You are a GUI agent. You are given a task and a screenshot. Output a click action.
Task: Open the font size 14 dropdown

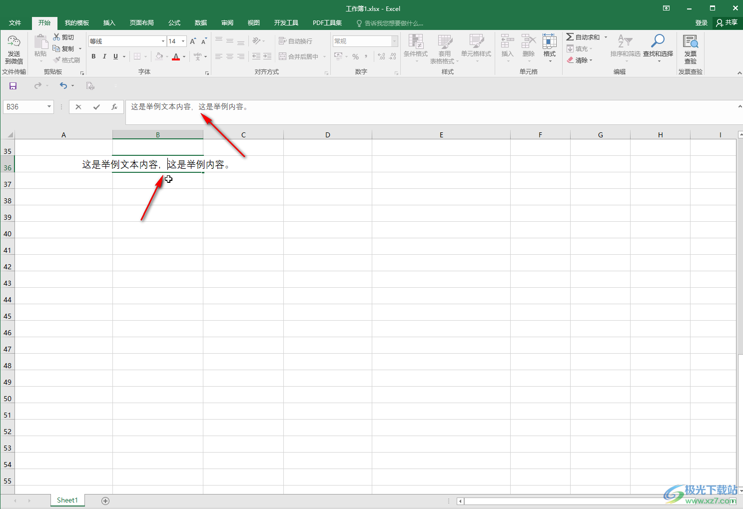tap(183, 41)
